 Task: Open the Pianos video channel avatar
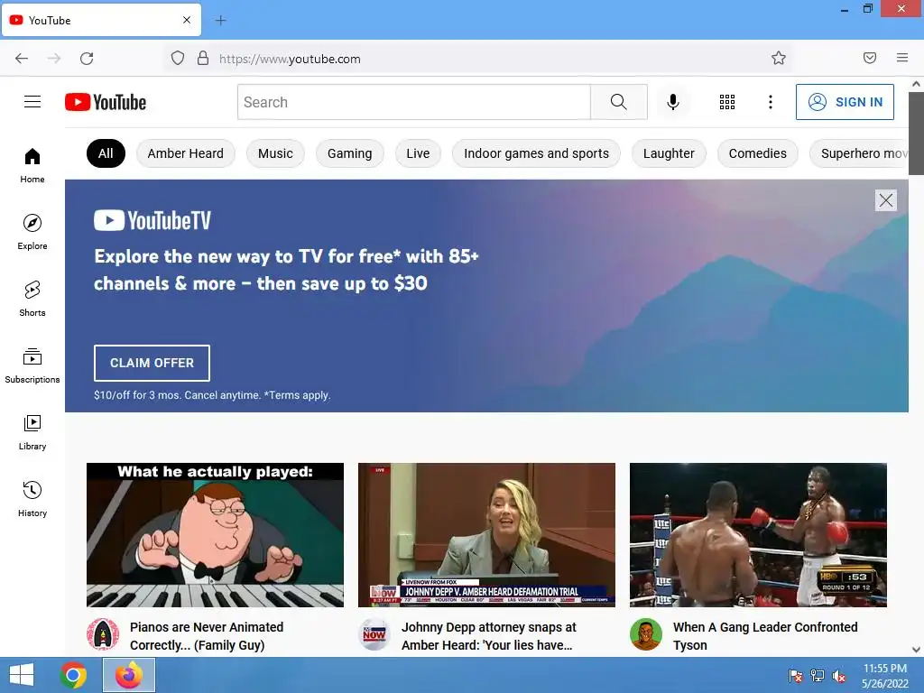(103, 634)
